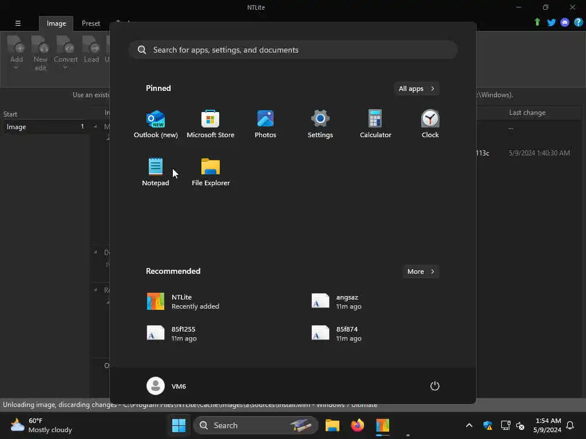Expand the Add dropdown arrow in NTLite
This screenshot has height=439, width=586.
pos(16,67)
